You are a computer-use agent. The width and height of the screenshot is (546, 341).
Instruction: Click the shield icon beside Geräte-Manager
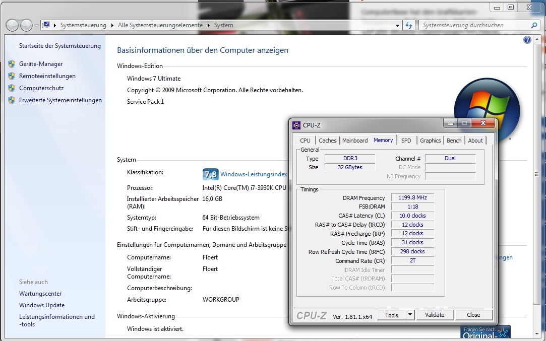(x=12, y=64)
